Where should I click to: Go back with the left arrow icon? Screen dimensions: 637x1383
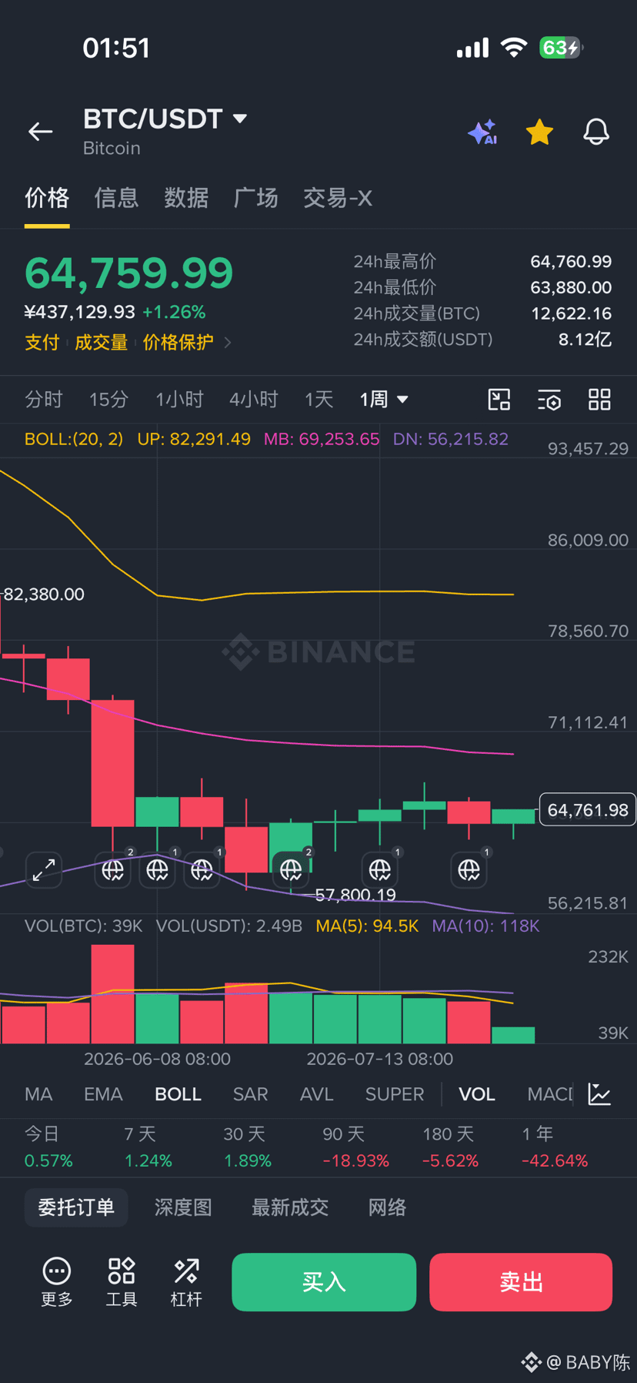click(40, 132)
